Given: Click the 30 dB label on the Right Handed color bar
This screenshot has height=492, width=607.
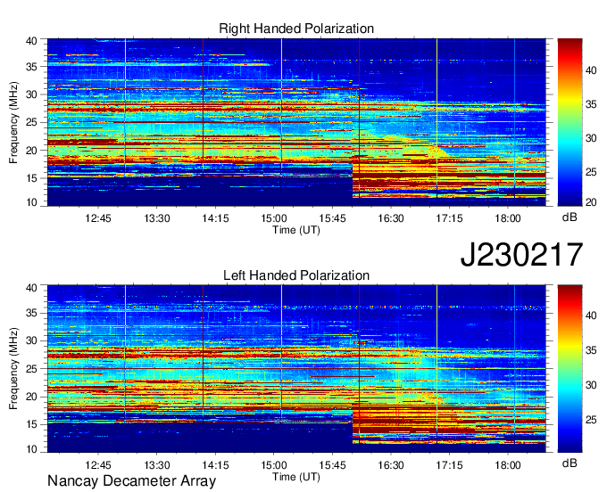Looking at the screenshot, I should click(x=591, y=138).
